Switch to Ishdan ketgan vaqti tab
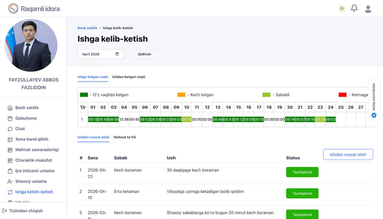The height and width of the screenshot is (219, 383). tap(129, 77)
